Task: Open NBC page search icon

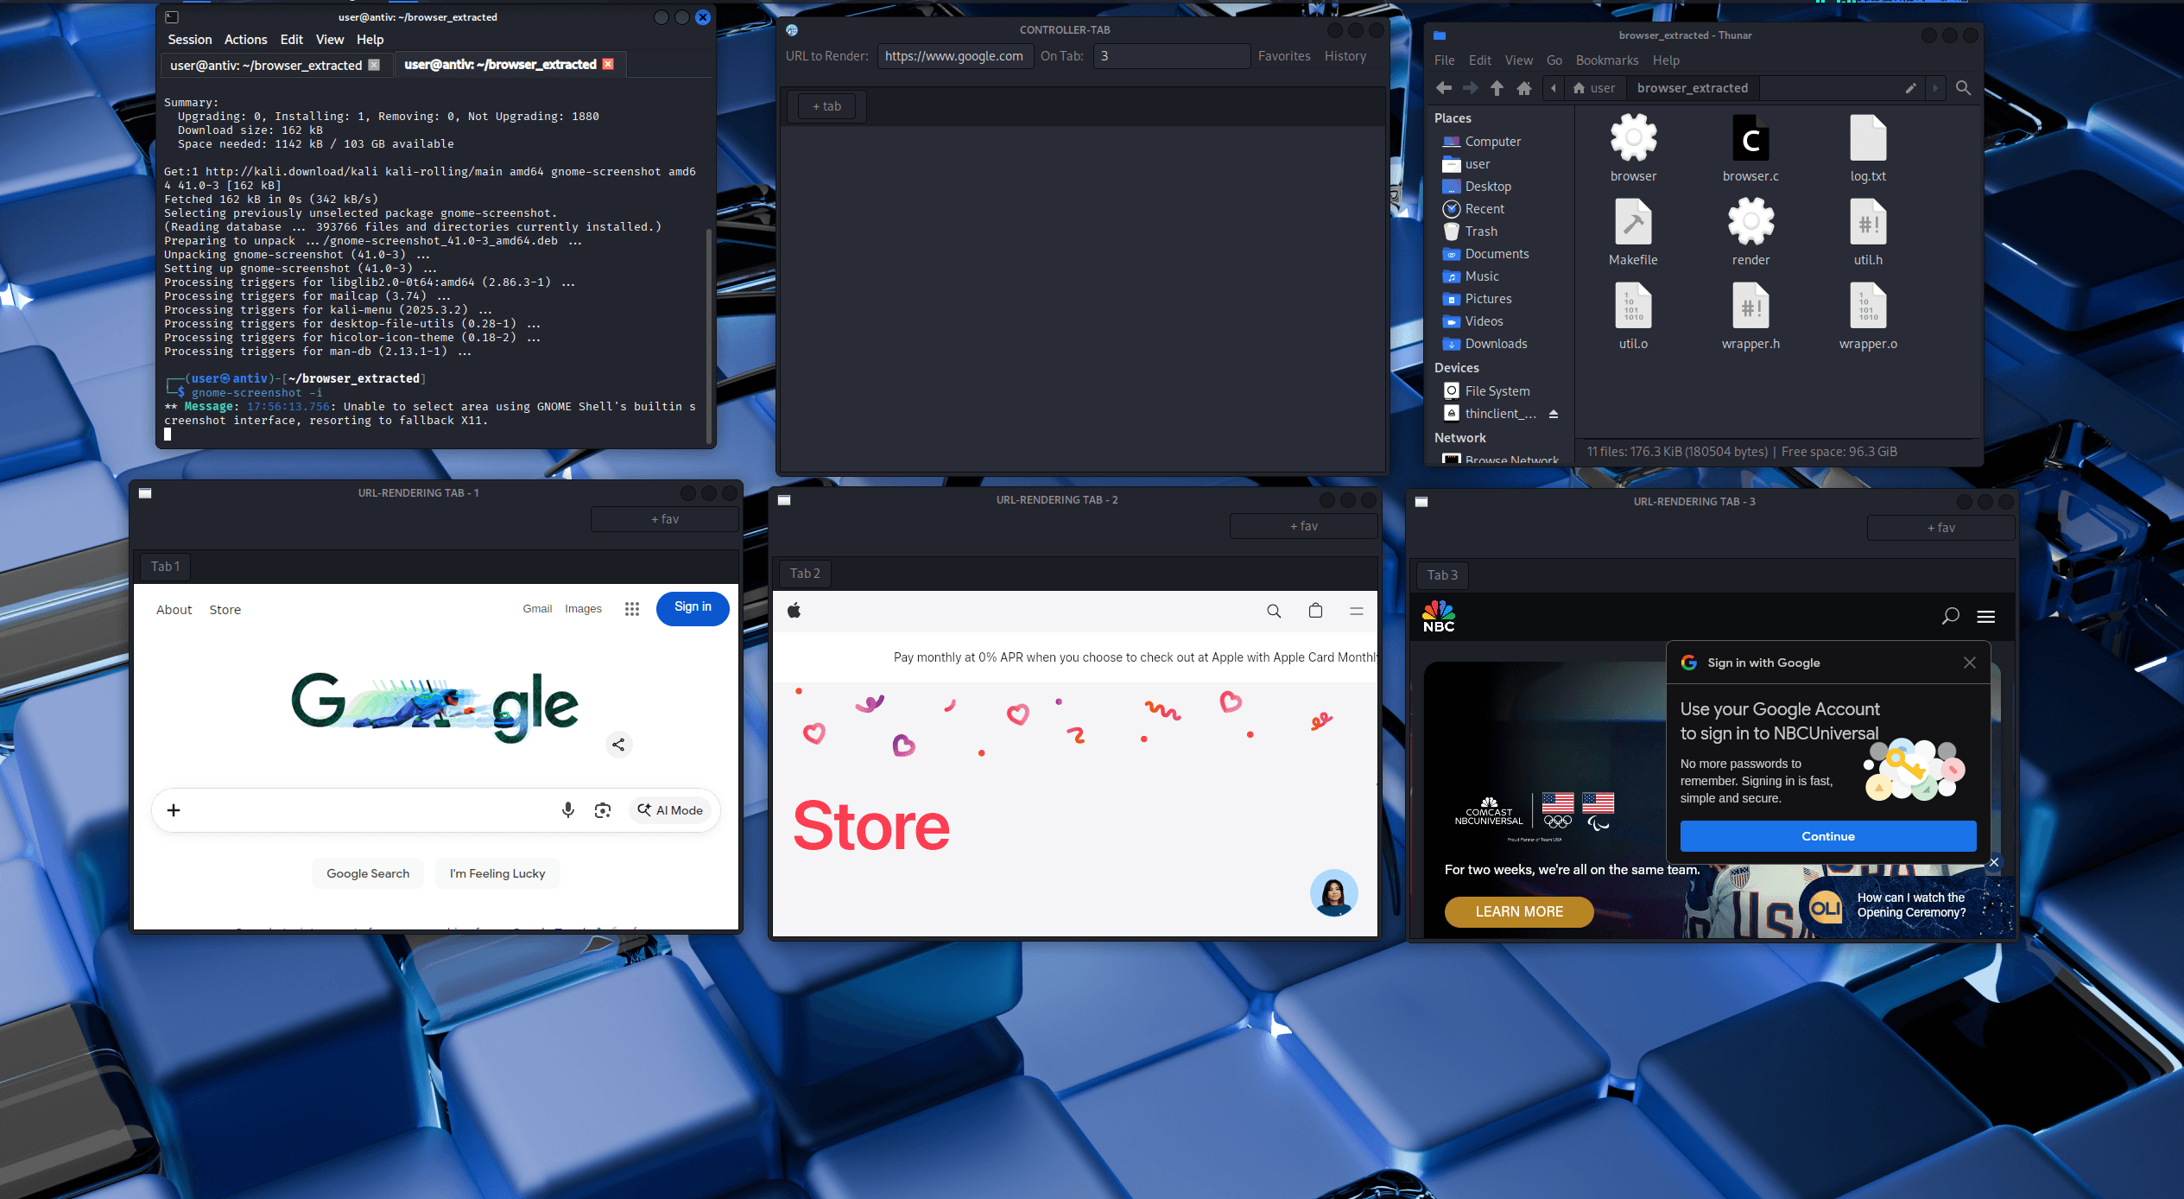Action: click(x=1949, y=616)
